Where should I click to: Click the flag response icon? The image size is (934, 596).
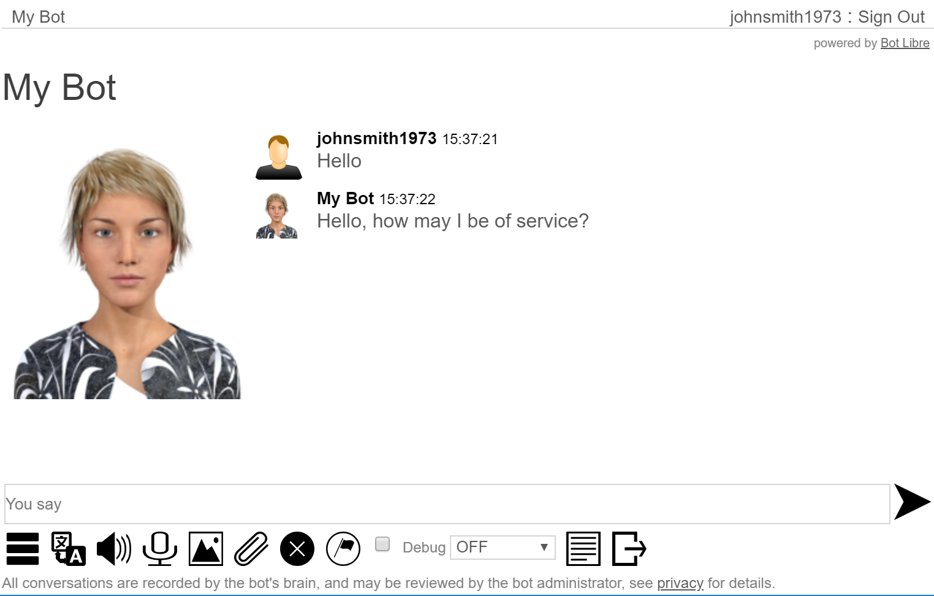(343, 549)
